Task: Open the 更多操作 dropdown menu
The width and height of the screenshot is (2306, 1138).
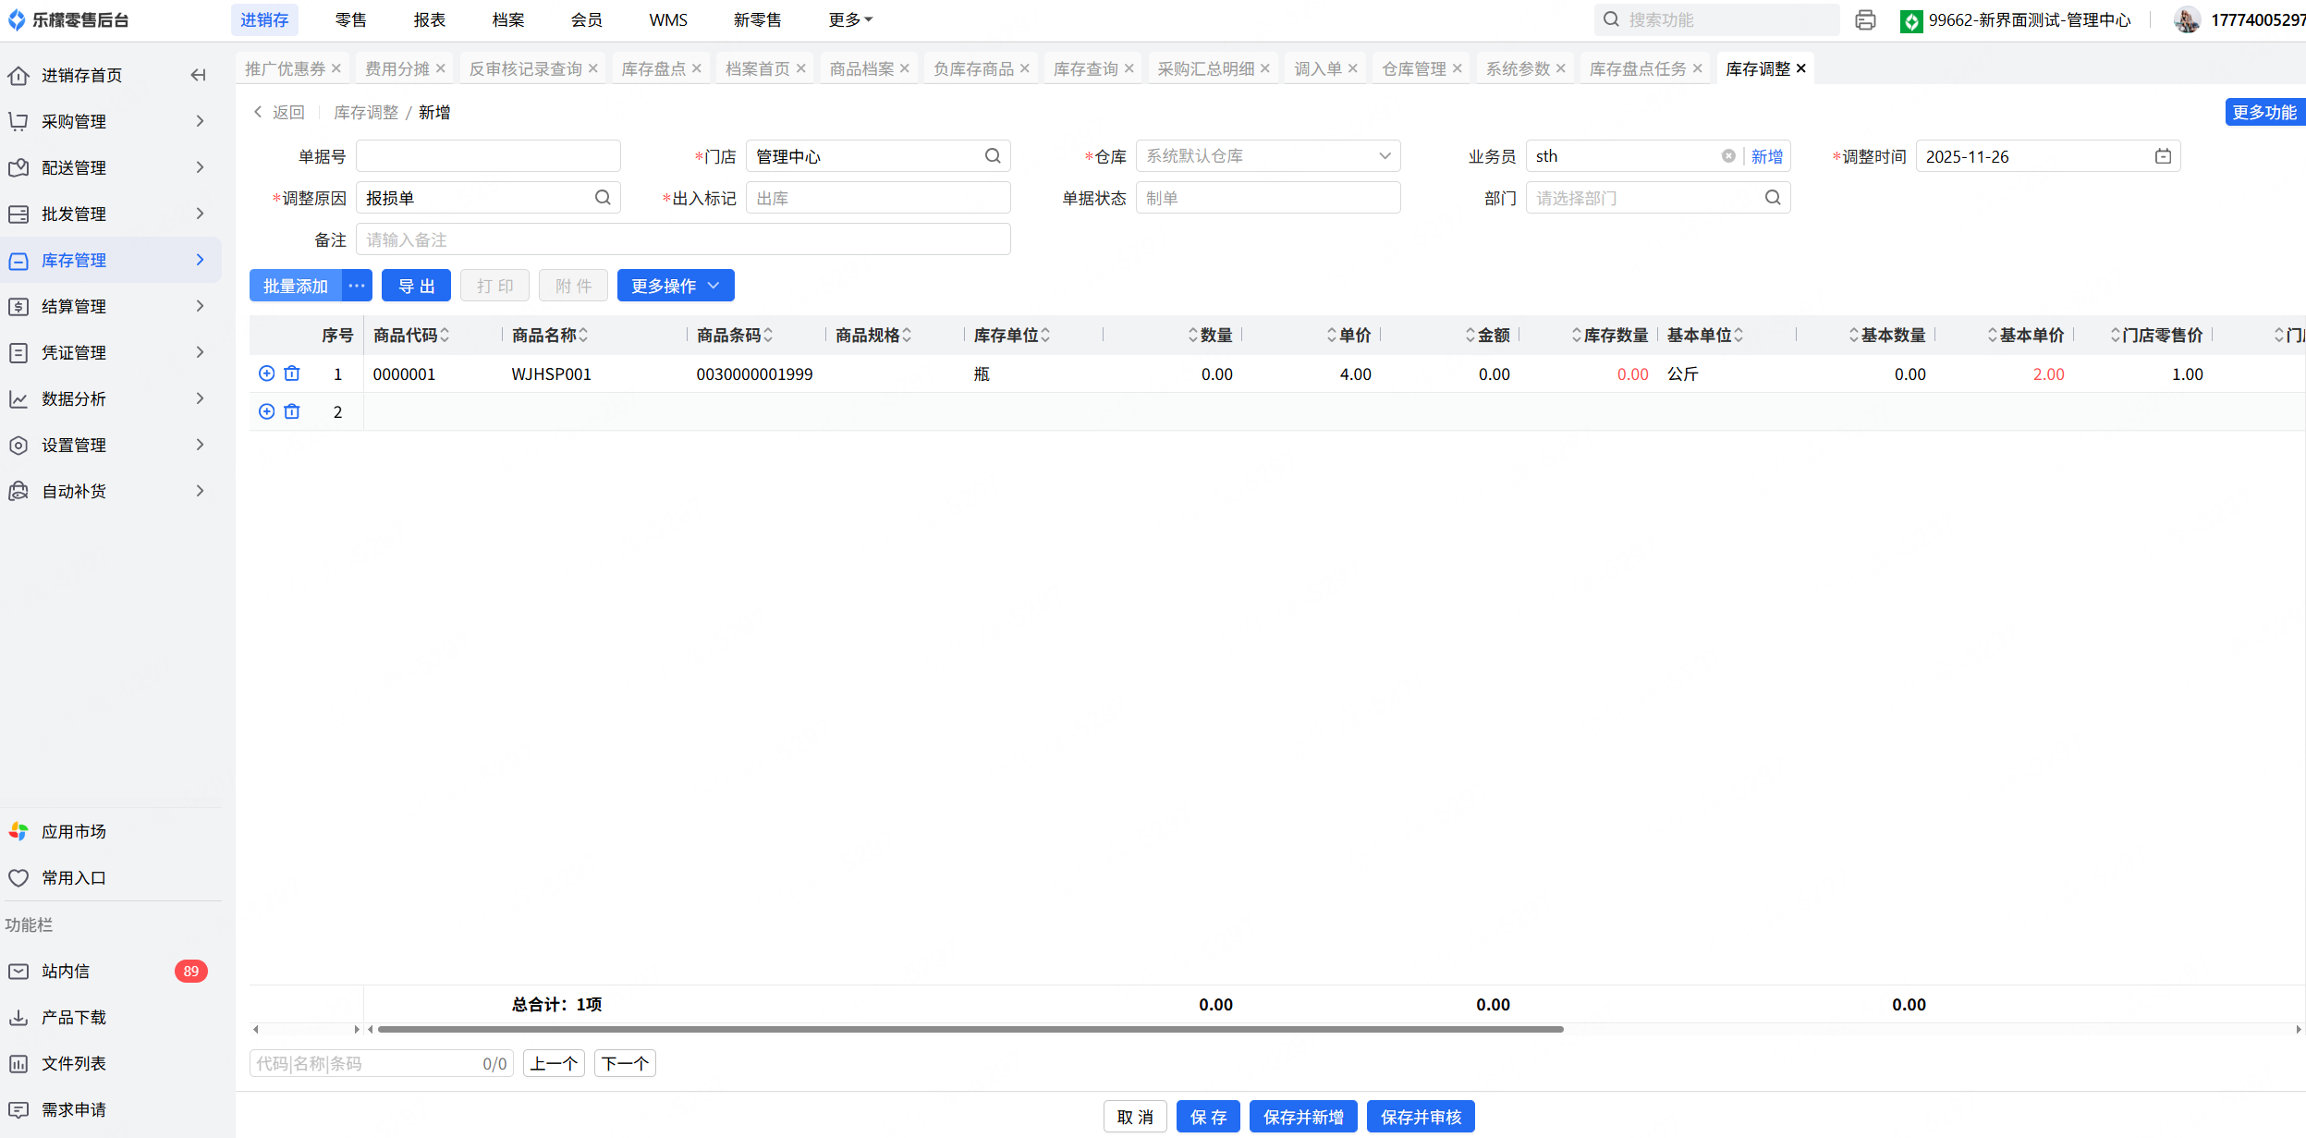Action: 675,286
